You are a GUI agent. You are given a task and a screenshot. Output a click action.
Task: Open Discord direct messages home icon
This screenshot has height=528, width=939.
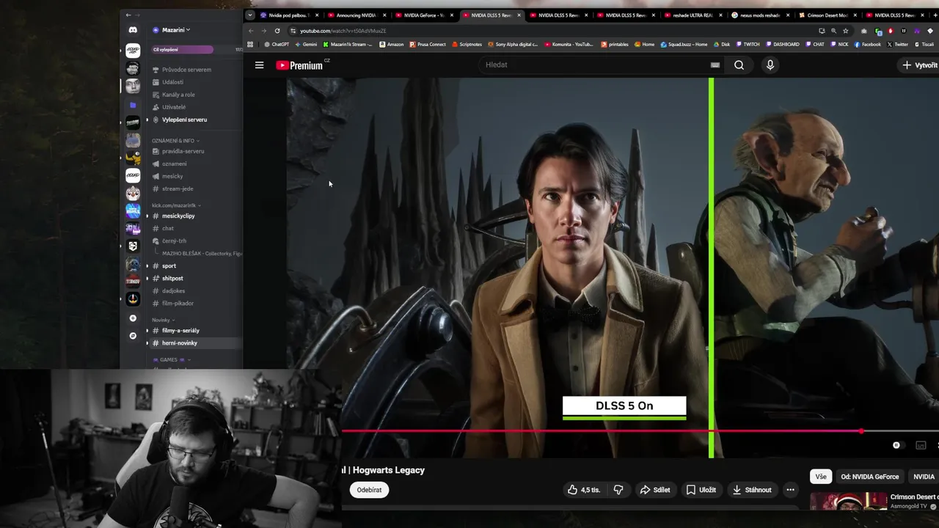tap(133, 30)
